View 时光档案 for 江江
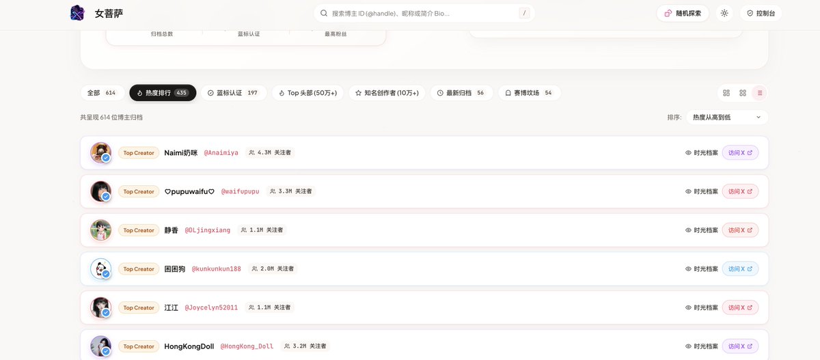This screenshot has height=360, width=820. point(702,308)
